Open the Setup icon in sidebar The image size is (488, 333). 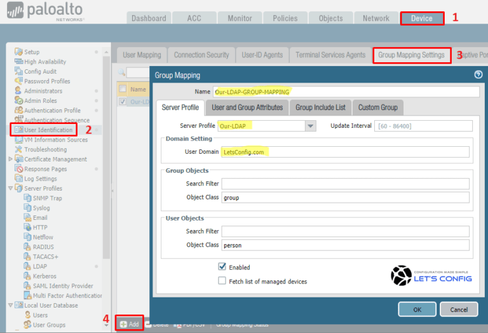18,51
